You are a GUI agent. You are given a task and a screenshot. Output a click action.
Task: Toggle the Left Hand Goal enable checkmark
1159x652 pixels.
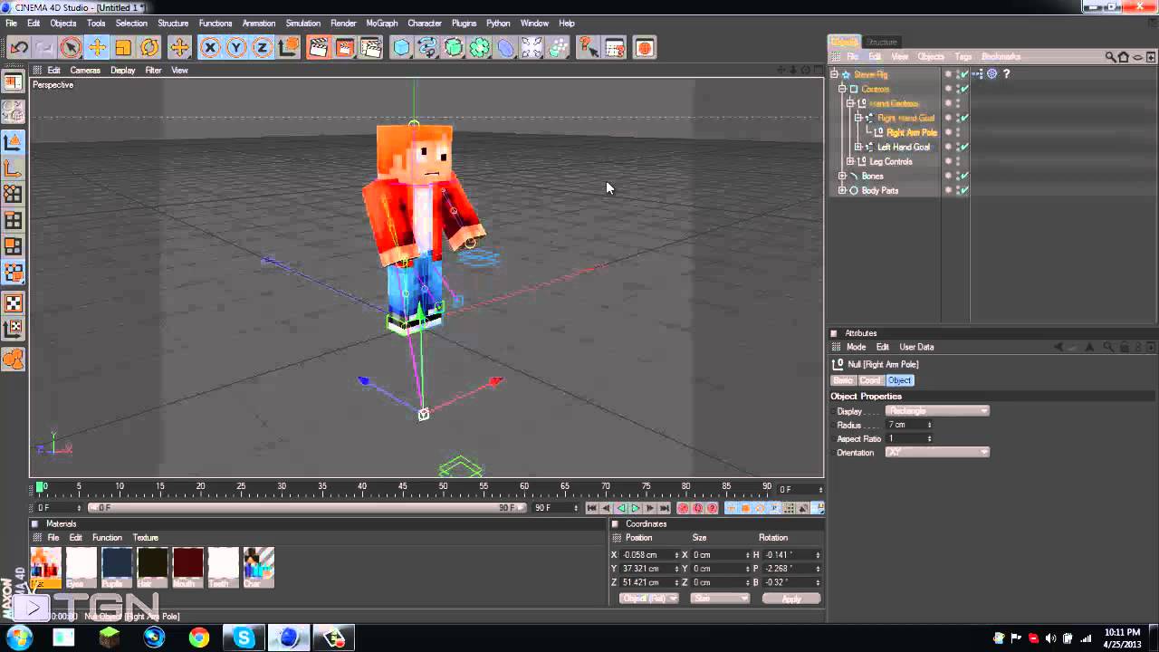964,147
